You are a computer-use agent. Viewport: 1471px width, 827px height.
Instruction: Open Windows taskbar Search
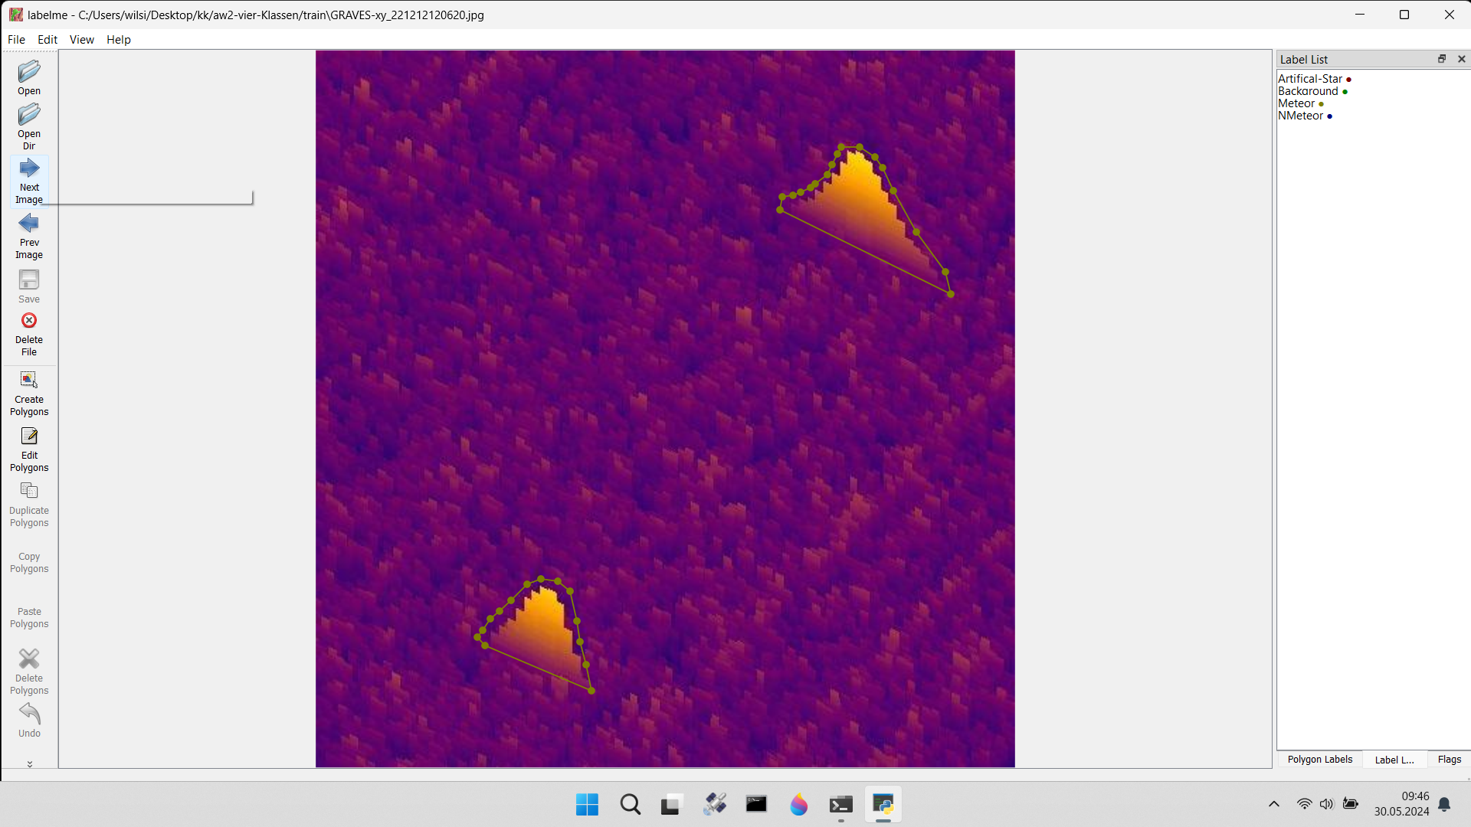[630, 805]
